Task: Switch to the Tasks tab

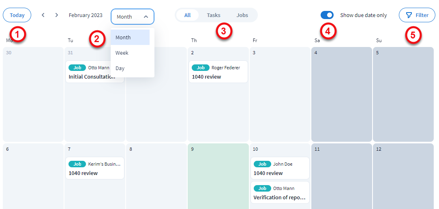Action: (214, 15)
